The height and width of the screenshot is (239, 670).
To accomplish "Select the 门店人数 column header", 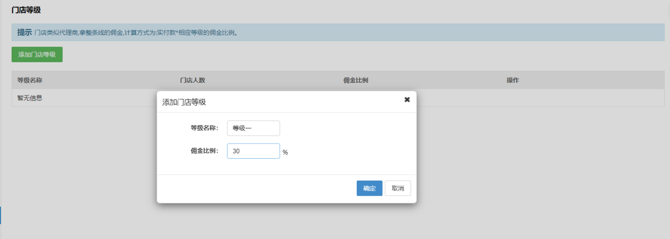I will coord(192,80).
